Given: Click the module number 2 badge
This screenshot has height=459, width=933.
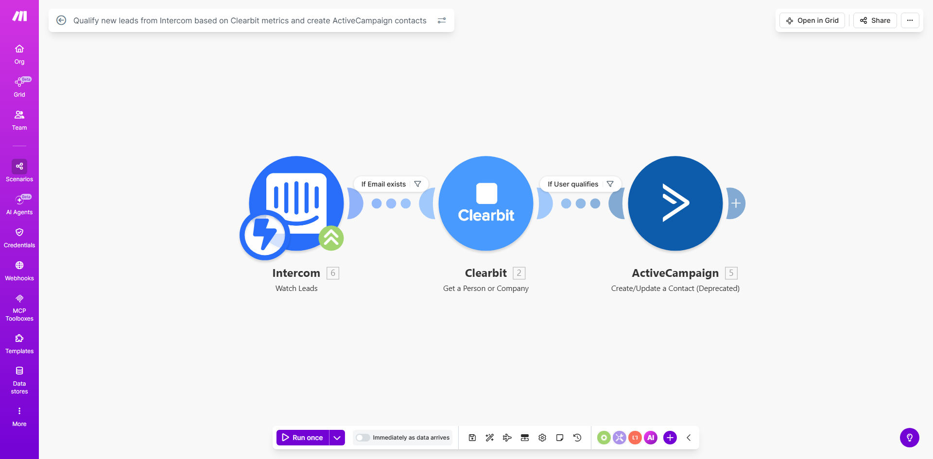Looking at the screenshot, I should (x=519, y=273).
